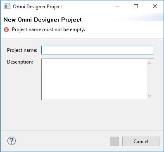Minimize the Omni Designer Project dialog
Screen dimensions: 164x152
click(x=117, y=6)
